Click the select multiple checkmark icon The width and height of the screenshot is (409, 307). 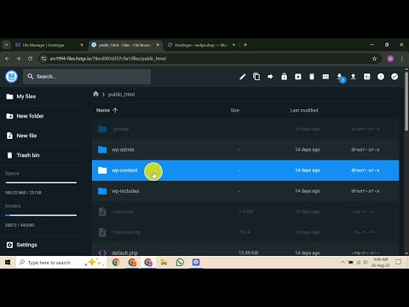[395, 77]
